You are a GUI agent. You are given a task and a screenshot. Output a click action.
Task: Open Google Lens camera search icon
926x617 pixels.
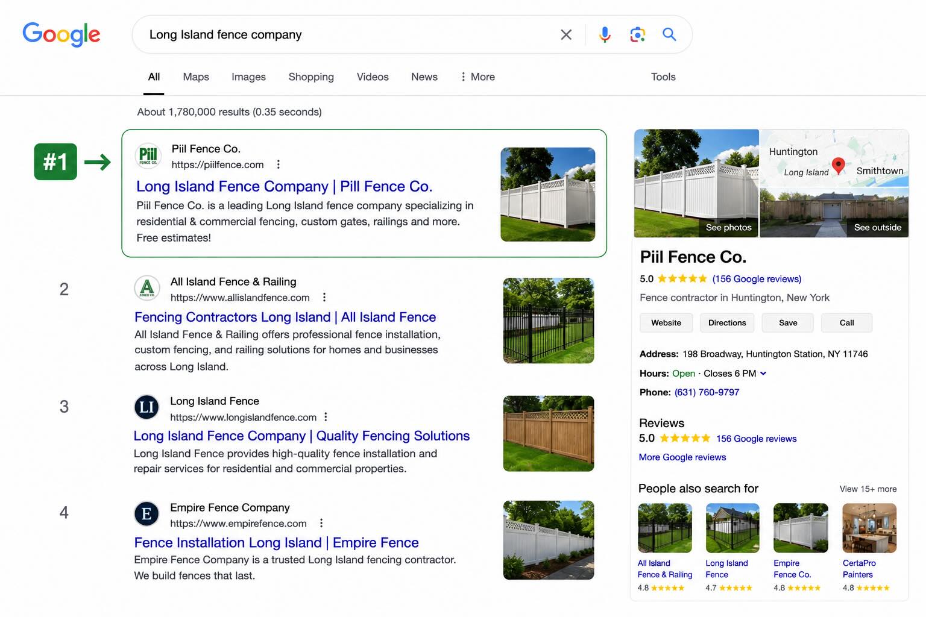tap(637, 34)
